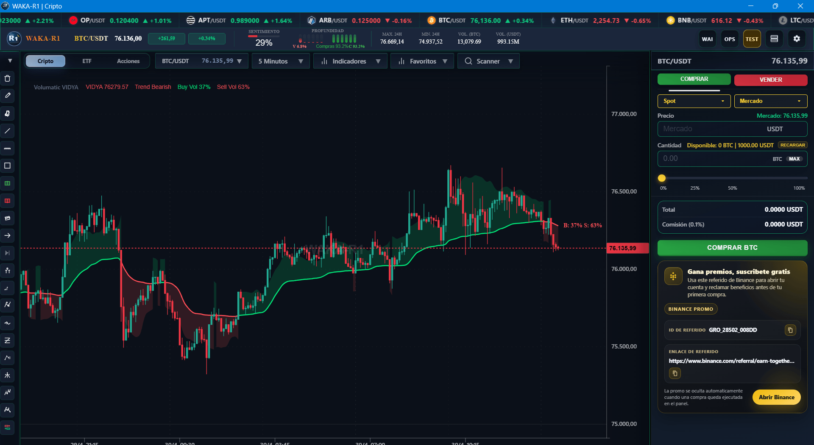Switch to the Acciones tab
Image resolution: width=814 pixels, height=445 pixels.
tap(128, 61)
